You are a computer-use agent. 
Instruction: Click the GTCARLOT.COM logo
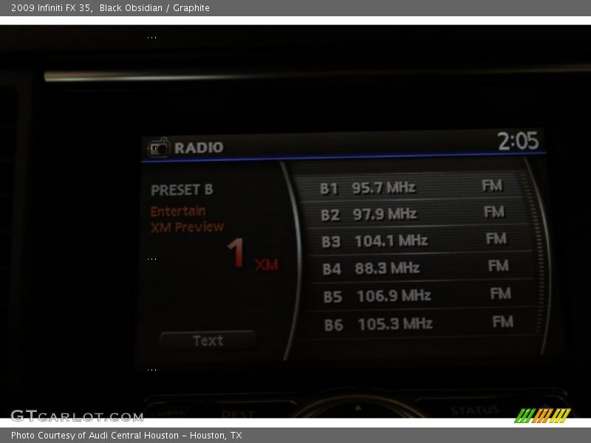pos(77,416)
